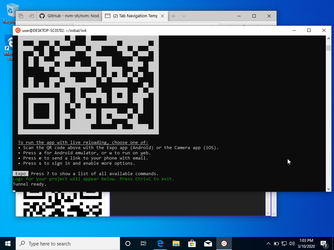This screenshot has height=250, width=334.
Task: Click the terminal scrollbar thumb
Action: click(x=328, y=48)
